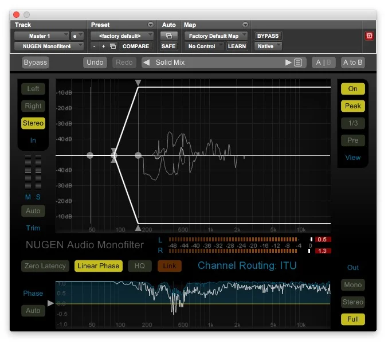Toggle the Pre view button
Image resolution: width=388 pixels, height=348 pixels.
coord(353,140)
